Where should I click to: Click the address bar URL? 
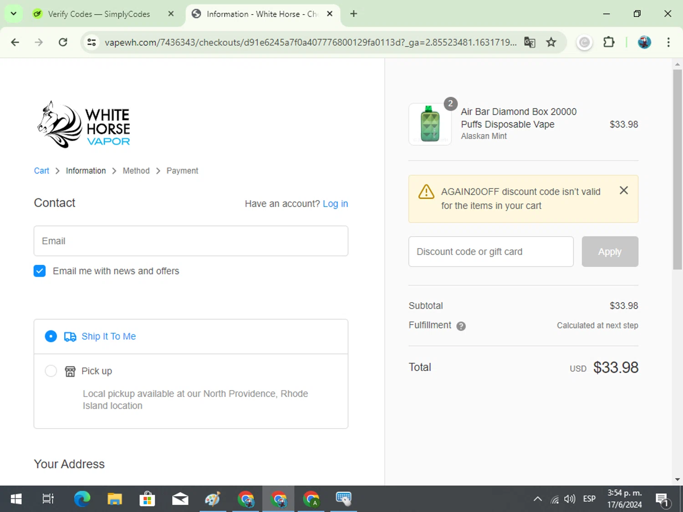(x=311, y=42)
